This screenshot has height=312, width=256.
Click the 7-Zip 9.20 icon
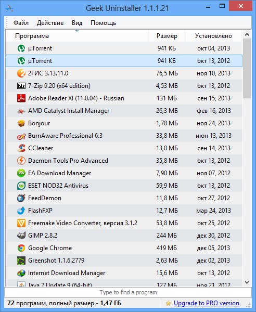21,86
